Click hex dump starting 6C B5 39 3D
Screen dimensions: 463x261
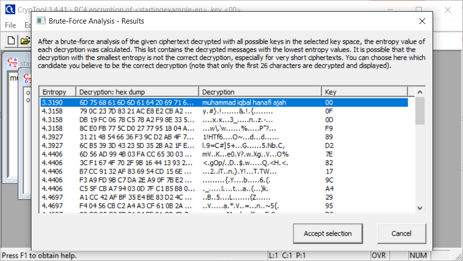[x=137, y=145]
